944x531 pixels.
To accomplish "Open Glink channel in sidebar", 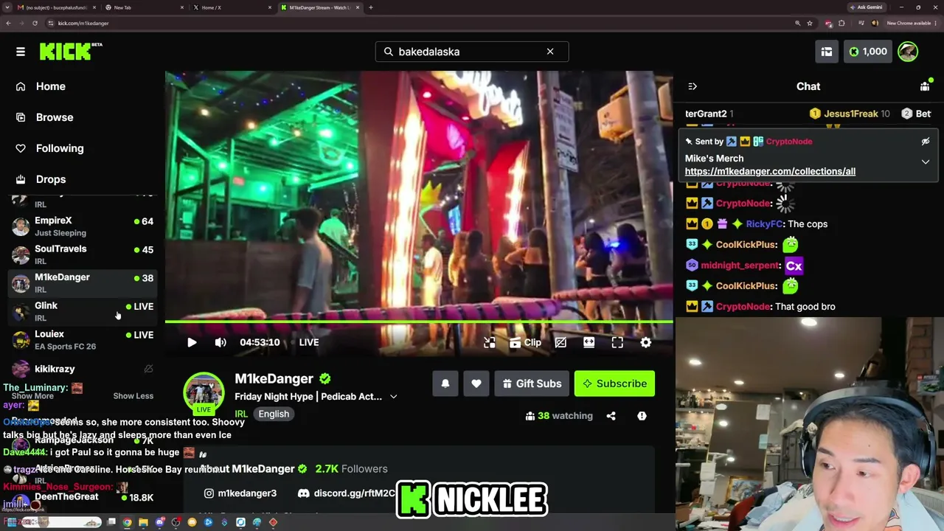I will pyautogui.click(x=83, y=311).
